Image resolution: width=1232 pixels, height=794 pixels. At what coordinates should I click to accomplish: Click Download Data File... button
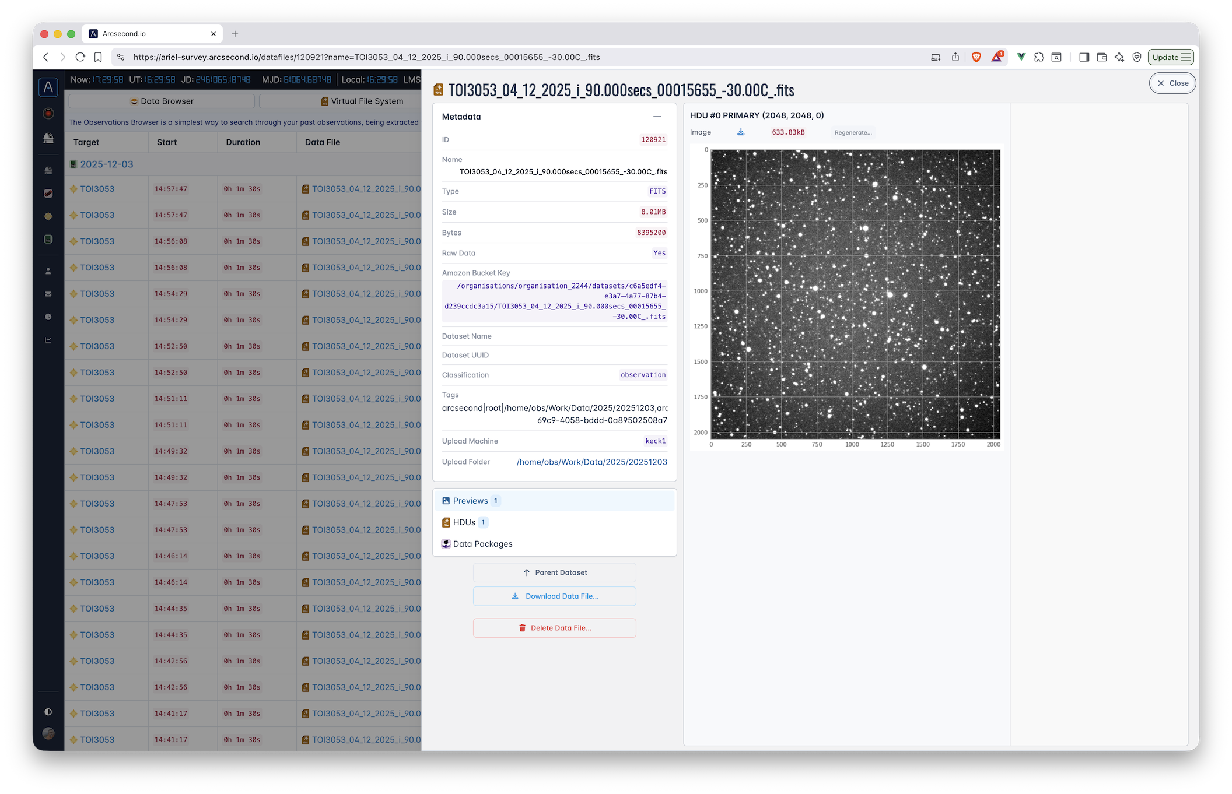point(555,596)
